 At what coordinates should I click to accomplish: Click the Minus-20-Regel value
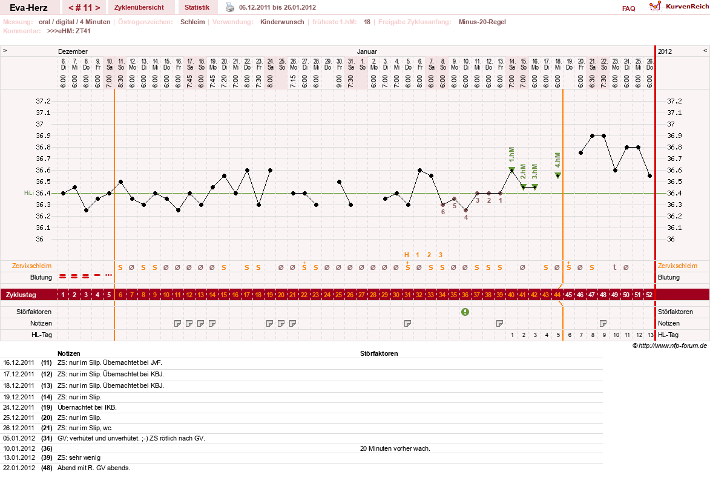click(482, 22)
